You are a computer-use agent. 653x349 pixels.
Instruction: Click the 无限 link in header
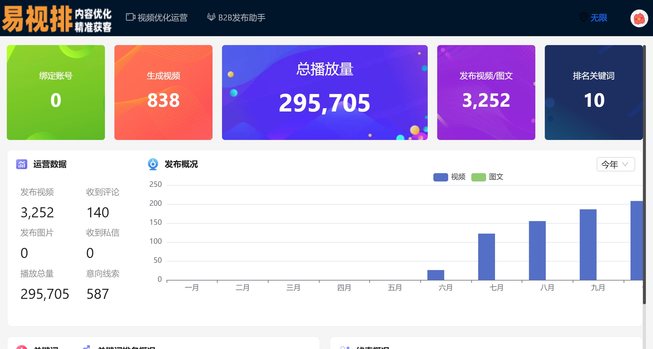click(599, 18)
